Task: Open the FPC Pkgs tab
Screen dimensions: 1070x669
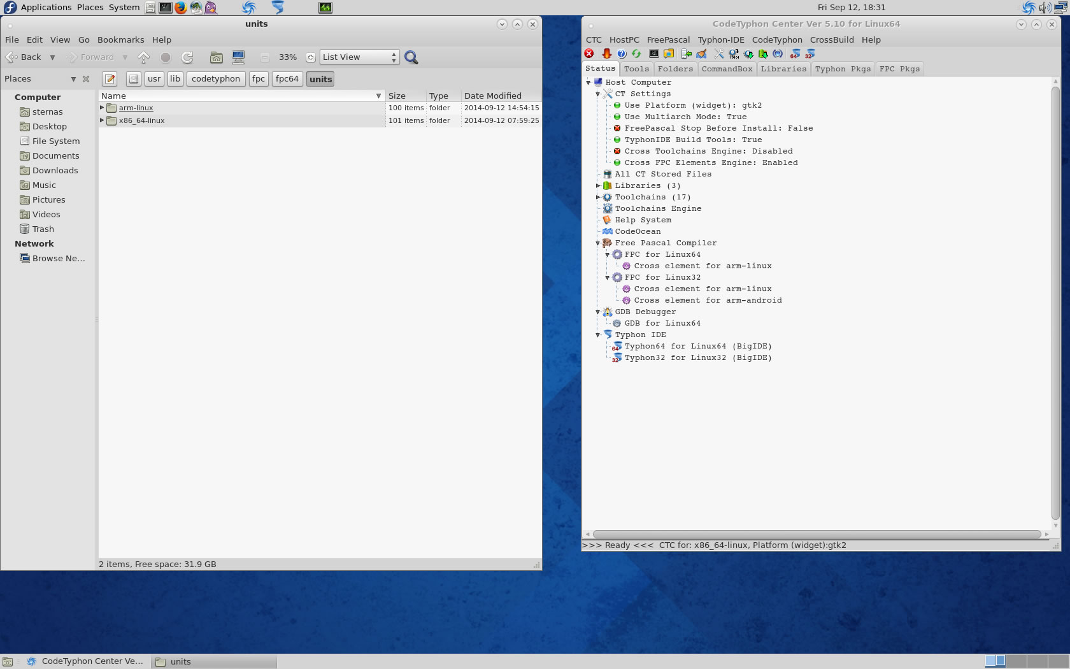Action: pos(899,69)
